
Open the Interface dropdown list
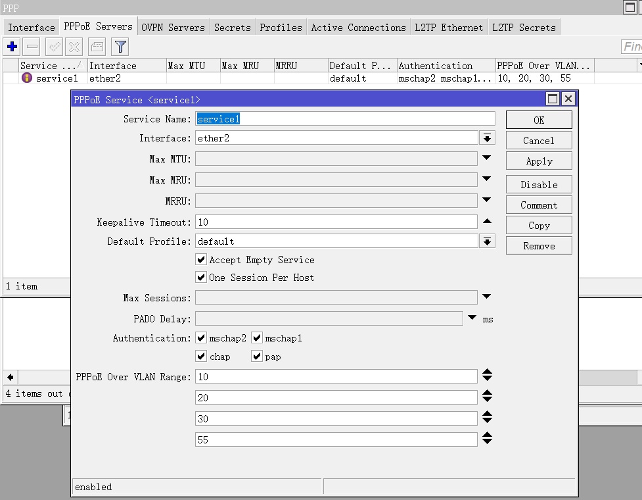487,138
